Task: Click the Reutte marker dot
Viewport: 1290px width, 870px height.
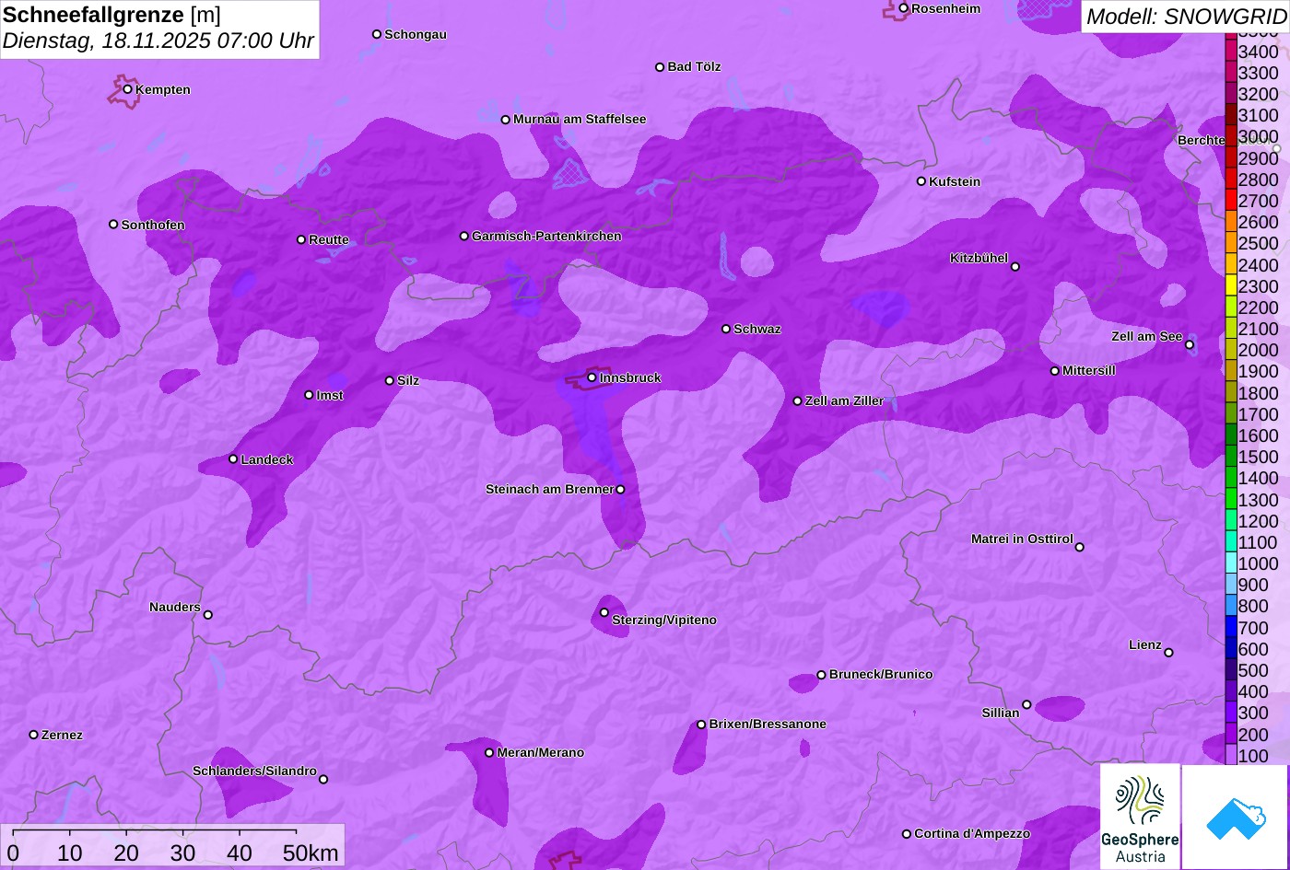Action: click(x=301, y=239)
